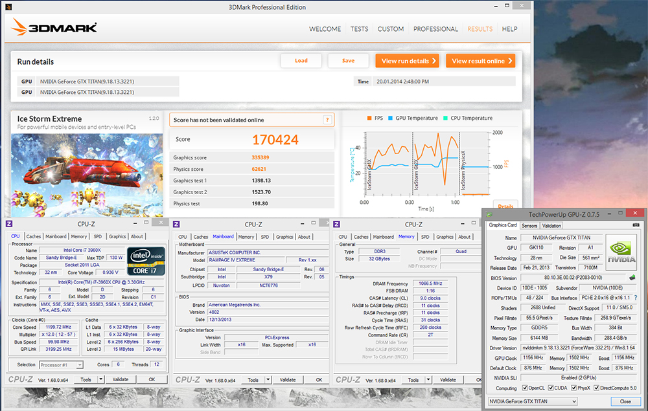Open the PROFESSIONAL section in 3DMark
Viewport: 648px width, 411px height.
(435, 29)
